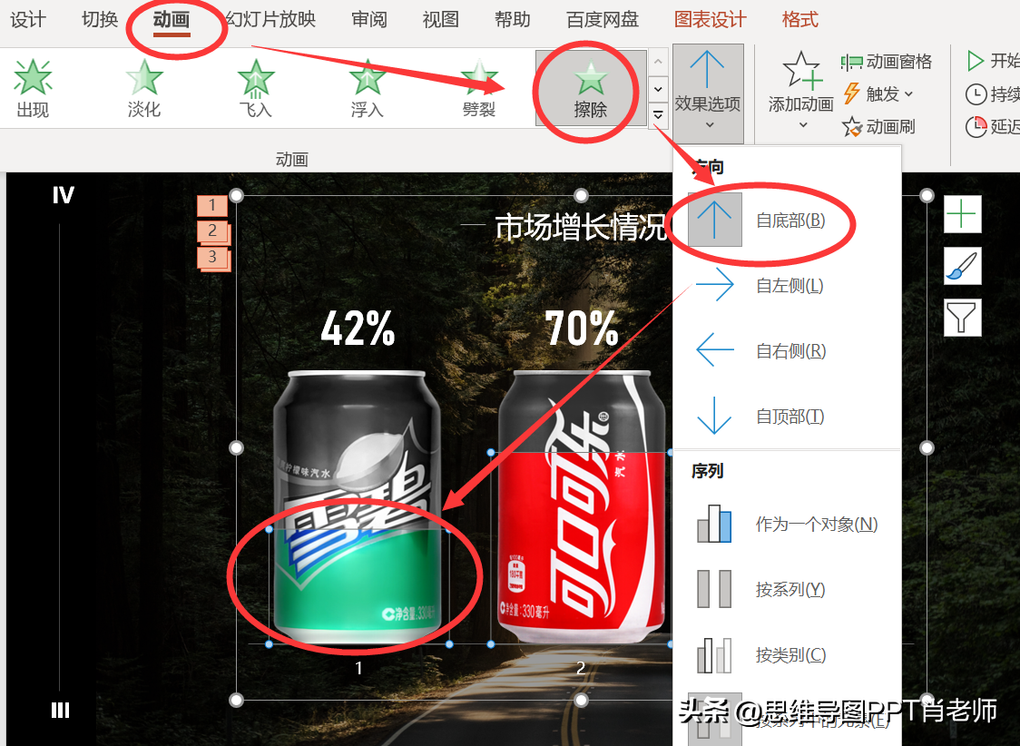The height and width of the screenshot is (746, 1020).
Task: Open the chart filters funnel button
Action: 962,318
